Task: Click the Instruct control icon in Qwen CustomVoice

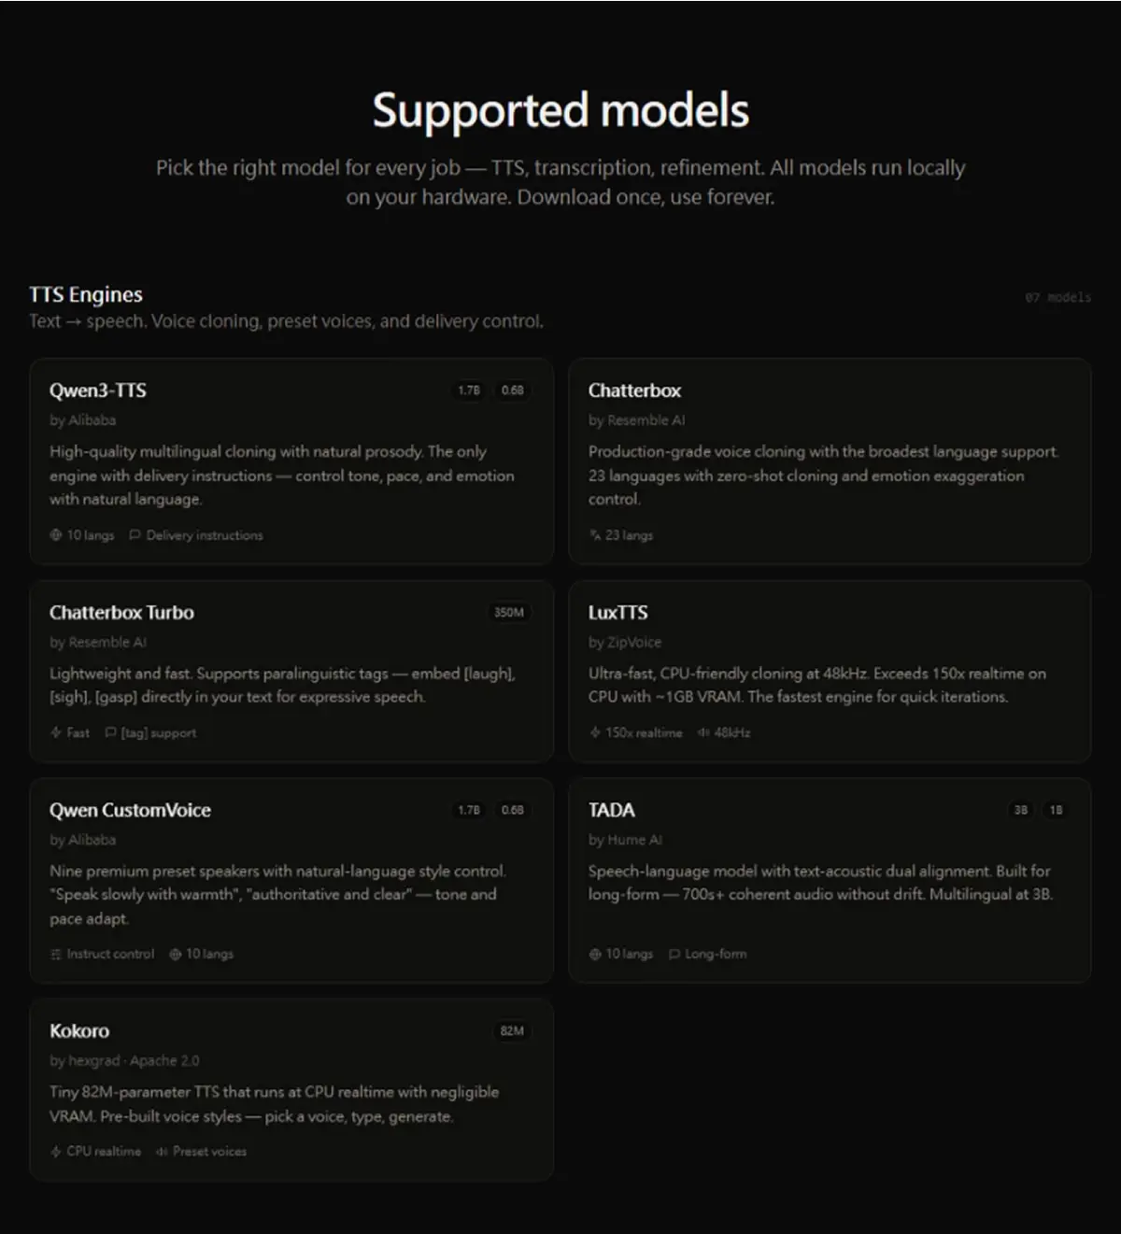Action: pyautogui.click(x=56, y=954)
